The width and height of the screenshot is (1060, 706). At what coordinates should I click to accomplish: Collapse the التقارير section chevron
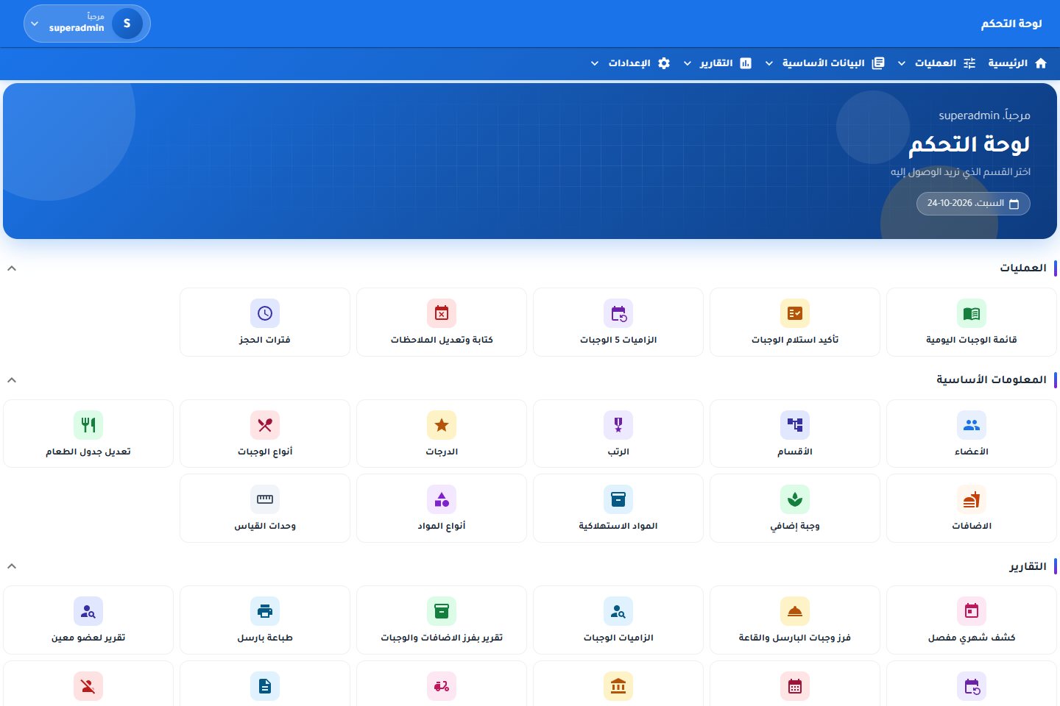tap(12, 566)
